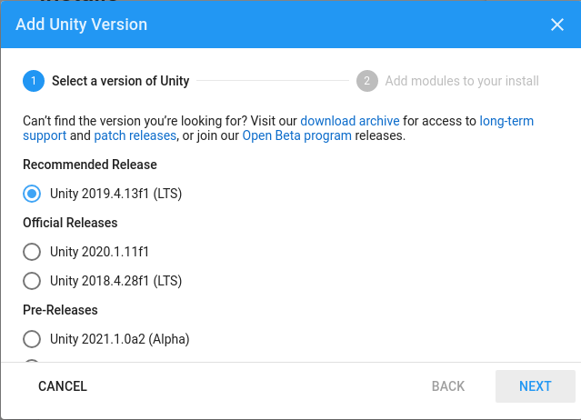Click the 'Recommended Release' heading
The height and width of the screenshot is (420, 581).
point(90,165)
